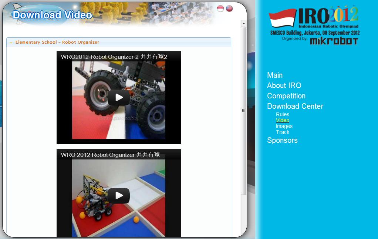The width and height of the screenshot is (378, 239).
Task: Click the WRO 2012 Robot Organizer video title
Action: click(x=110, y=155)
